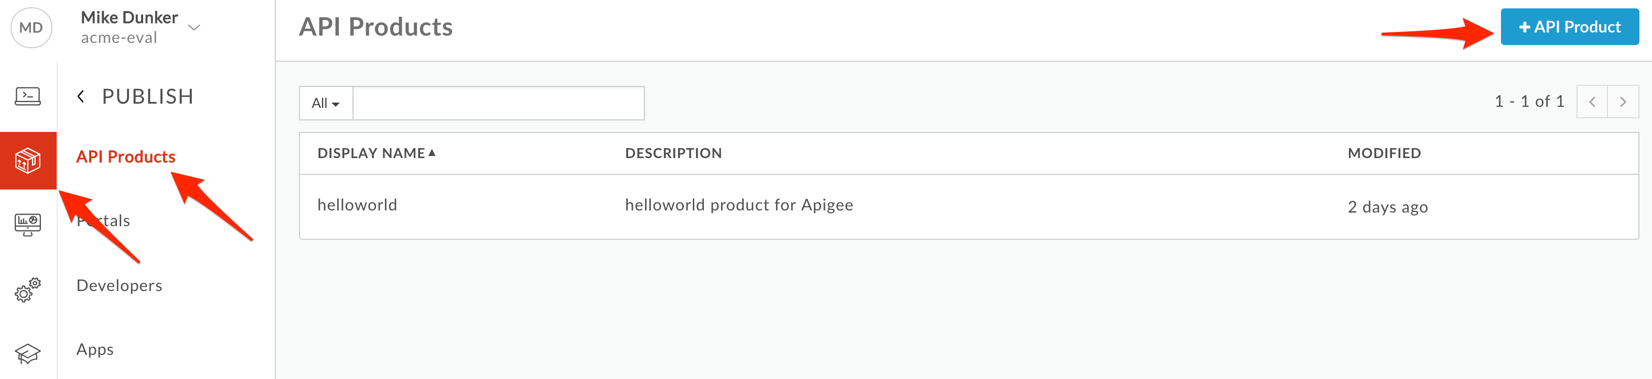This screenshot has height=379, width=1652.
Task: Open the Develop terminal icon in sidebar
Action: (28, 96)
